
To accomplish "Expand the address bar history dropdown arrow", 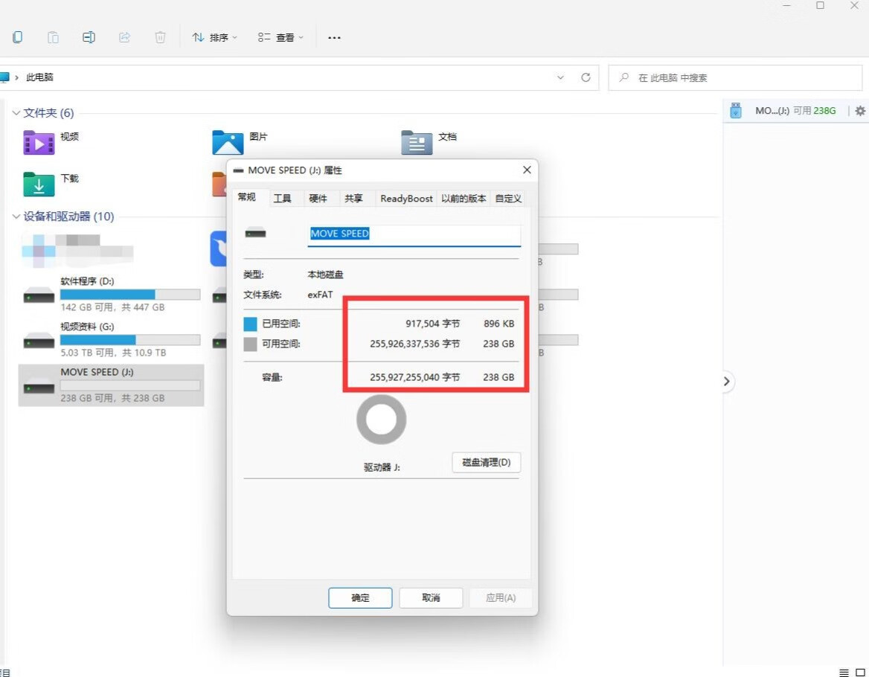I will point(560,77).
